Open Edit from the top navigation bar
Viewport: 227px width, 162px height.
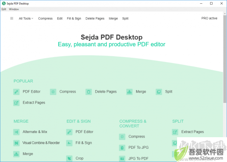point(60,19)
